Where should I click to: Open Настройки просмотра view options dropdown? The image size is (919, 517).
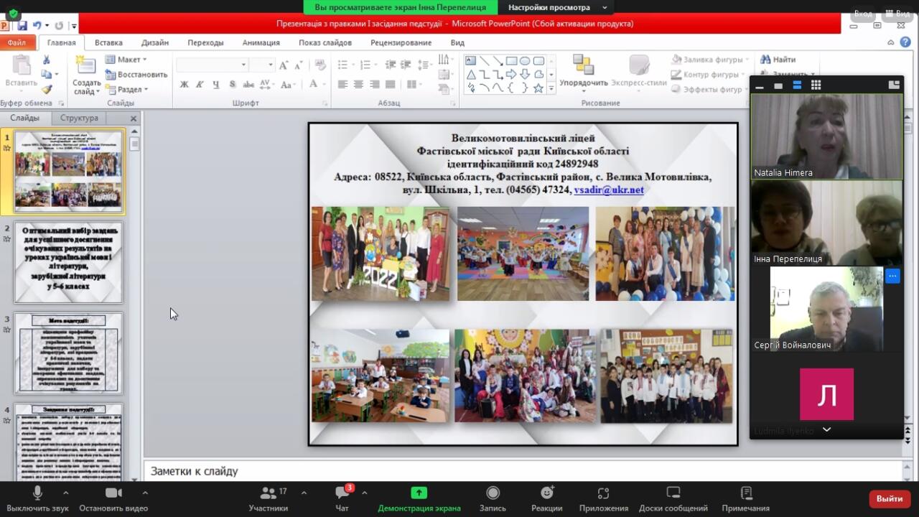(x=557, y=7)
